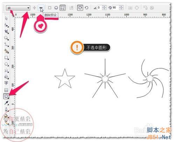The height and width of the screenshot is (142, 175).
Task: Decrease the complete rotations stepper
Action: pos(104,9)
